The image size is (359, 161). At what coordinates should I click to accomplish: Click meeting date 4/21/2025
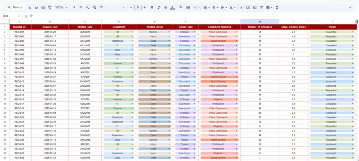coord(85,46)
